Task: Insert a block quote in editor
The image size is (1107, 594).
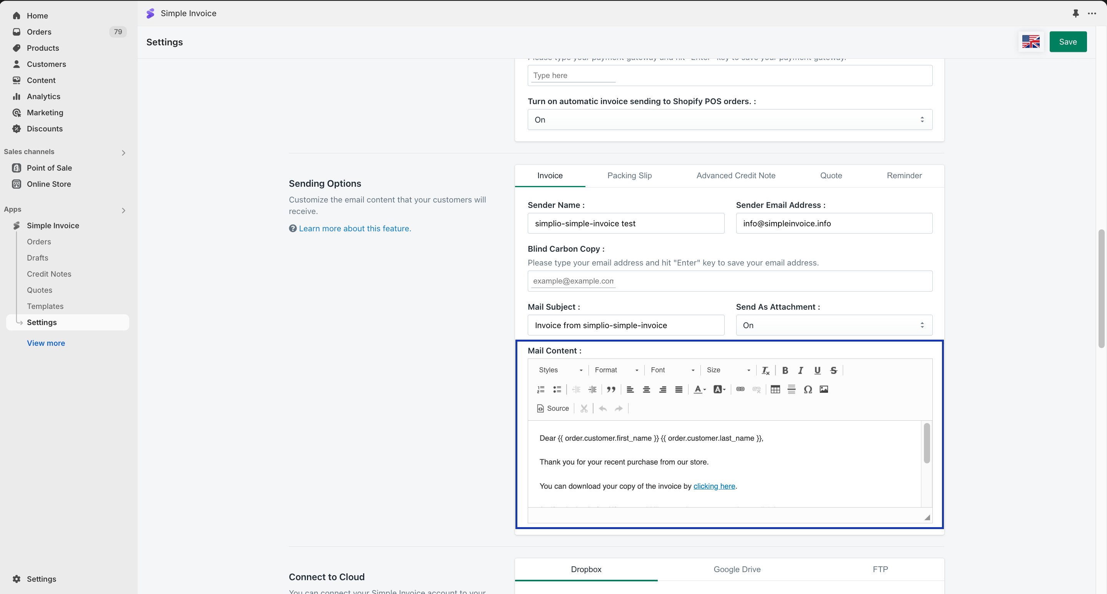Action: [x=611, y=390]
